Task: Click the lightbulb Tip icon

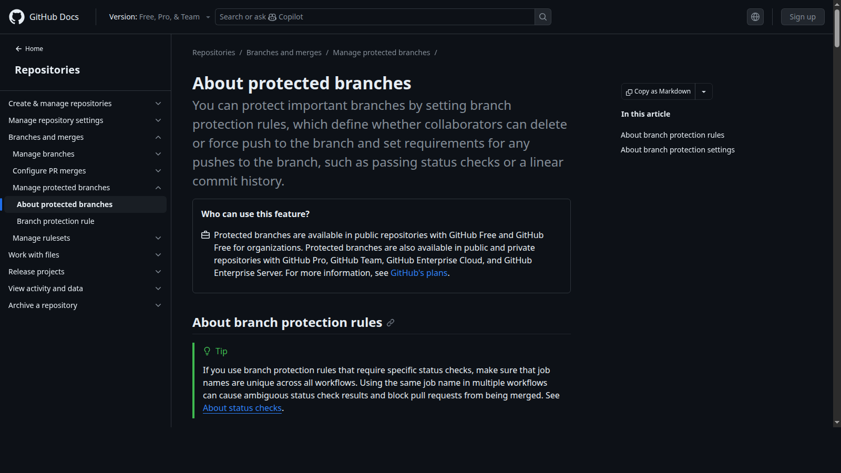Action: click(x=207, y=351)
